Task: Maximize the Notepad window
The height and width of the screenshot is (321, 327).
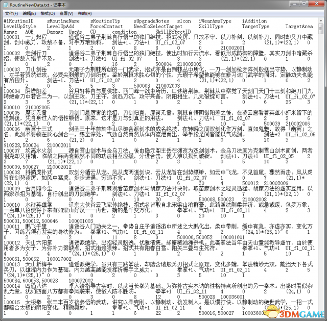Action: (x=304, y=4)
